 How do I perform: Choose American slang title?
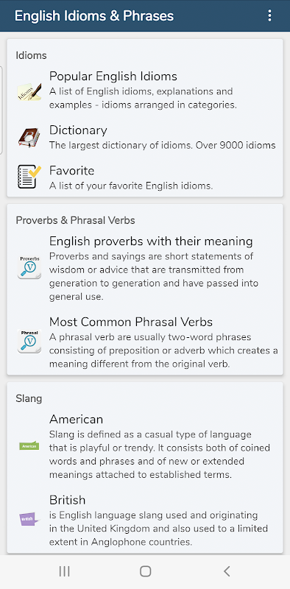click(x=76, y=419)
